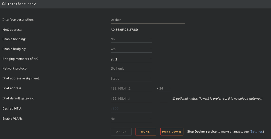Screen dimensions: 271x139
Task: Open the subnet mask /24 dropdown
Action: [165, 89]
